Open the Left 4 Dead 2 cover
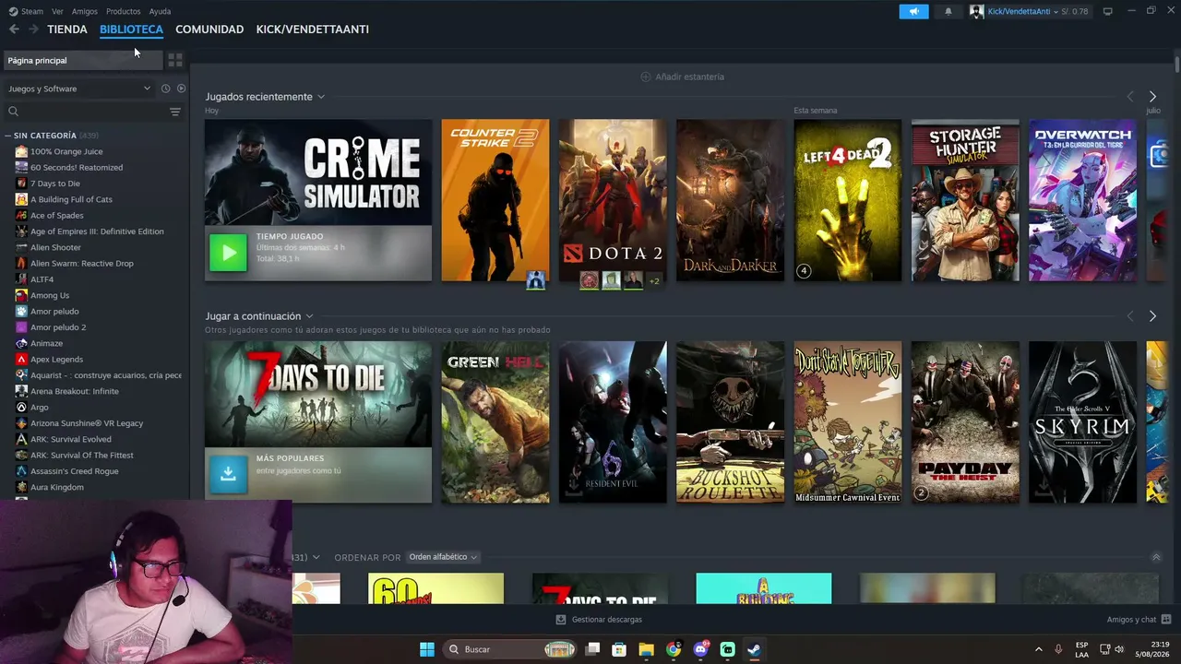 click(848, 200)
